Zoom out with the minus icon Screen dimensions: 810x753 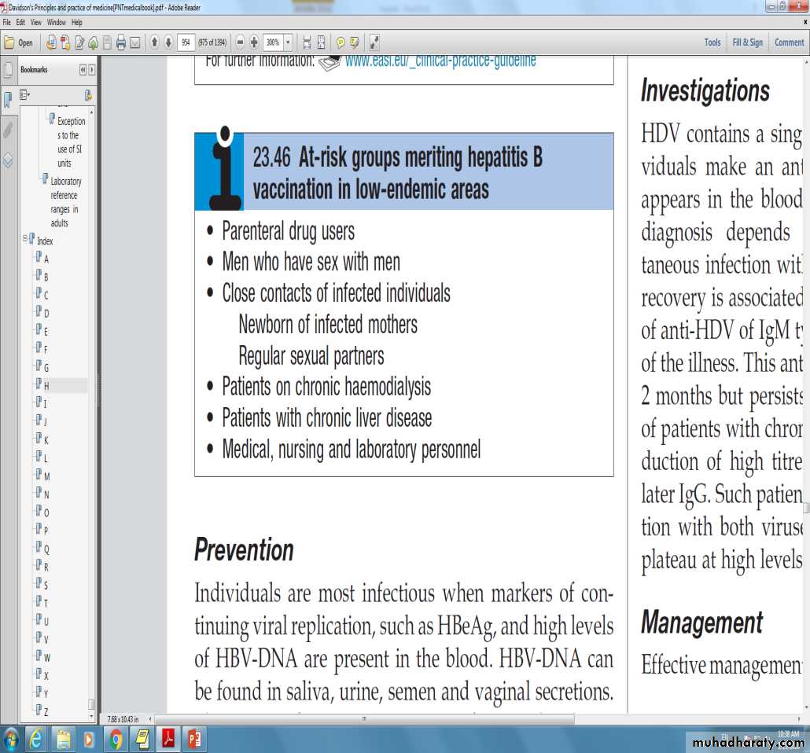240,42
